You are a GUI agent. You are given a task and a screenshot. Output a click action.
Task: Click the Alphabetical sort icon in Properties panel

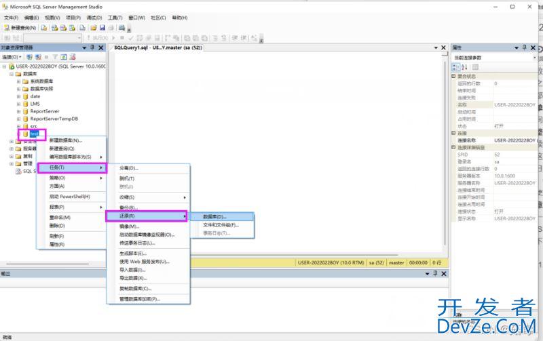click(x=464, y=67)
